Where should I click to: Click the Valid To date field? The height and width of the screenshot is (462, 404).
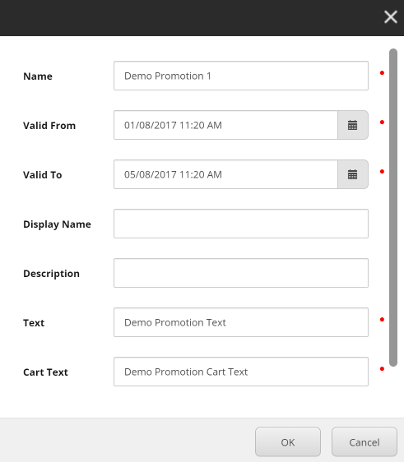(x=226, y=174)
